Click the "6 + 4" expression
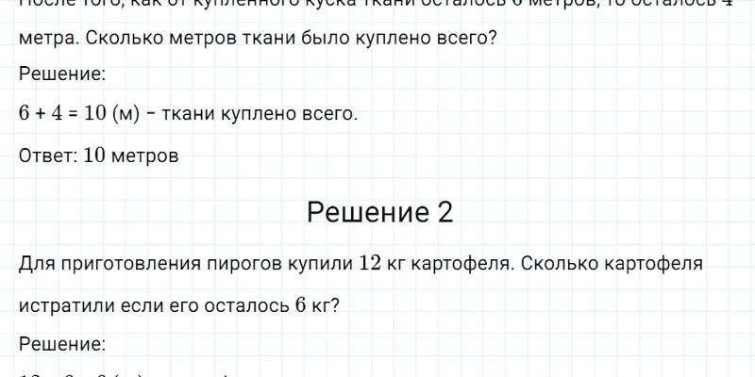Image resolution: width=755 pixels, height=377 pixels. (40, 114)
